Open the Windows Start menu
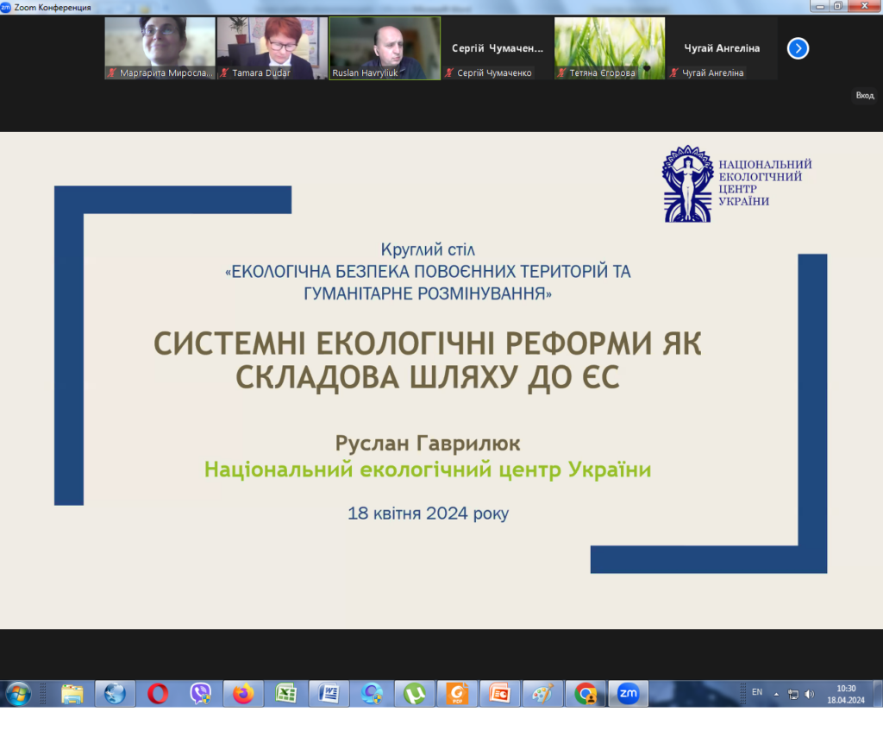The image size is (883, 737). 18,694
